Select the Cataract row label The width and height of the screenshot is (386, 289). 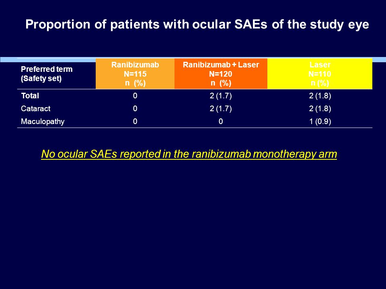[x=36, y=108]
